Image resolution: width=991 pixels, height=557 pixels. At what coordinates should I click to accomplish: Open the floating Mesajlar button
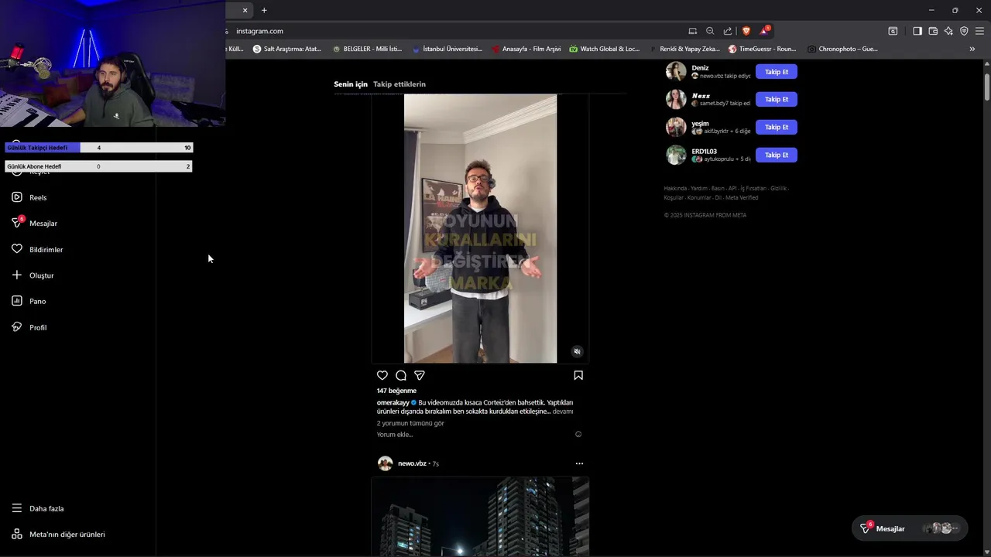910,528
